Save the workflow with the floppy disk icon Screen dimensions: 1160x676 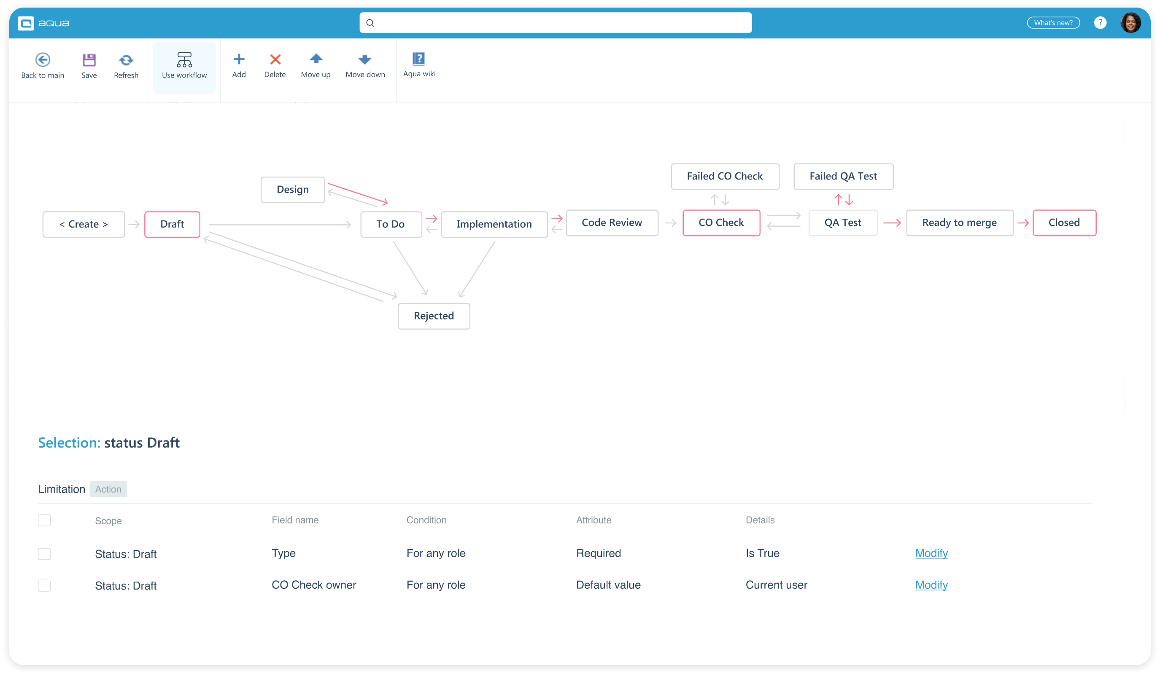click(89, 60)
